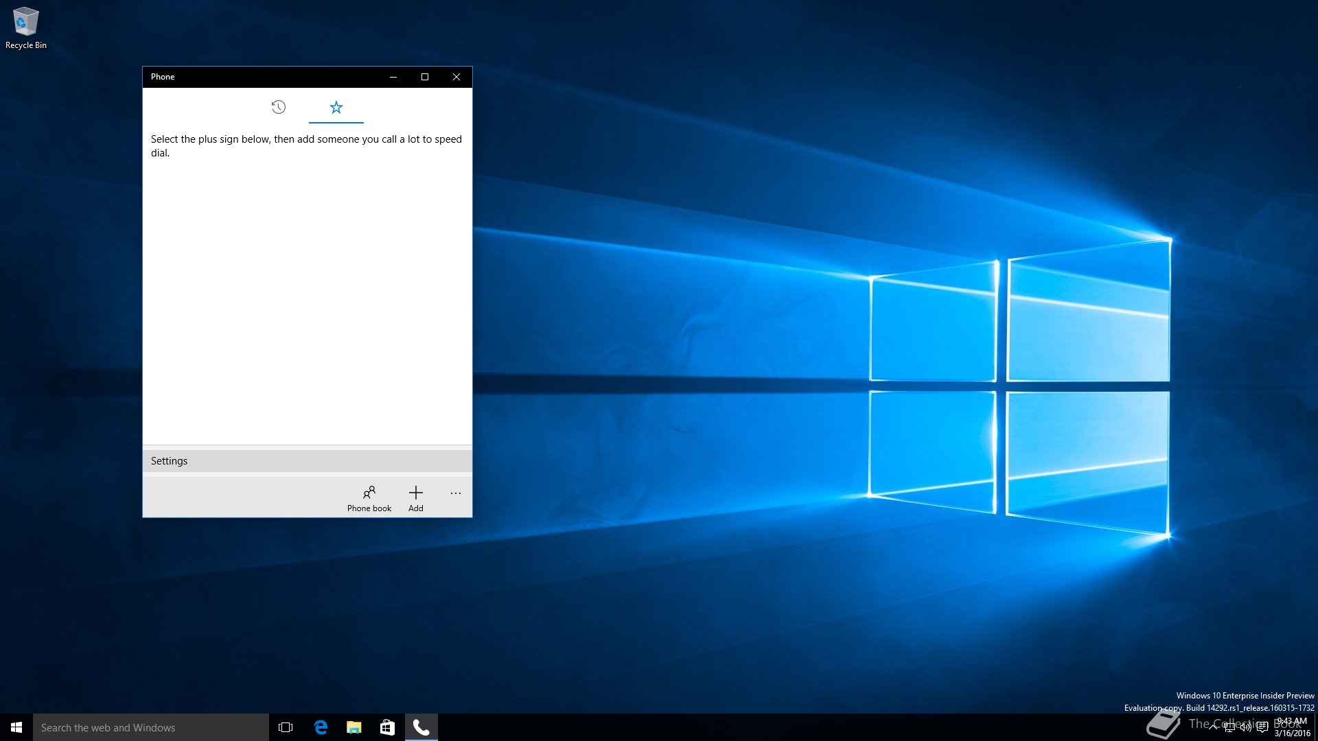Launch Microsoft Edge from the taskbar
Viewport: 1318px width, 741px height.
pyautogui.click(x=321, y=727)
